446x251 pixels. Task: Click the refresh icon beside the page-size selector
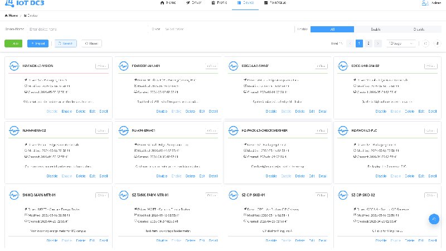425,44
